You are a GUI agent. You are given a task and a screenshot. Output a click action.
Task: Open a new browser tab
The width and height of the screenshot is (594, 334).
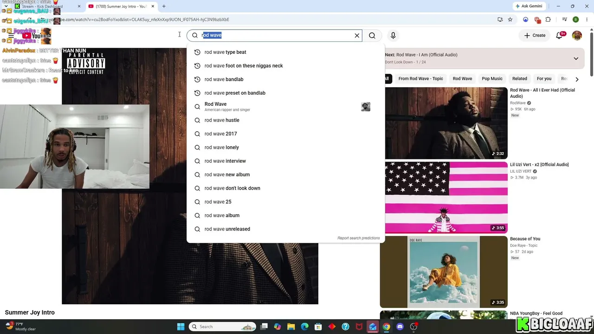pos(164,6)
